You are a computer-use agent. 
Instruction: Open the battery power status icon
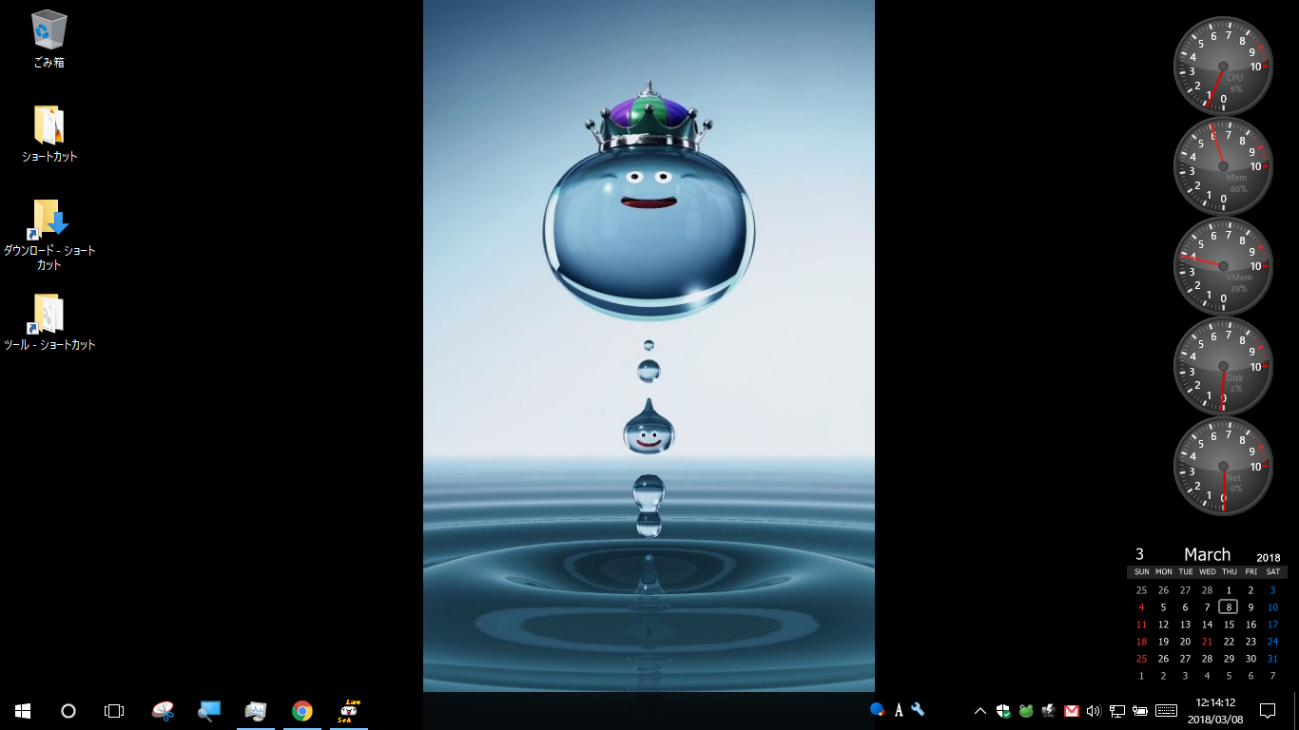click(x=1140, y=710)
